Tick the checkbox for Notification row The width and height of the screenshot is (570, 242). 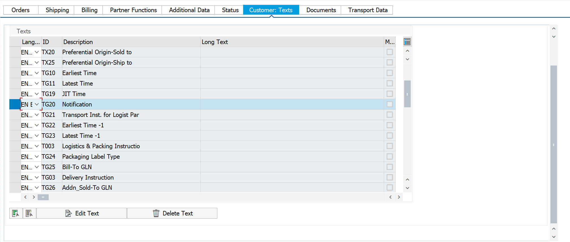[x=390, y=104]
